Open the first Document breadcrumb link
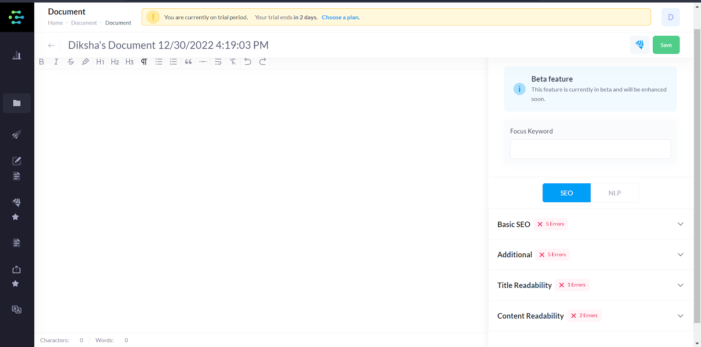This screenshot has width=701, height=347. click(84, 23)
